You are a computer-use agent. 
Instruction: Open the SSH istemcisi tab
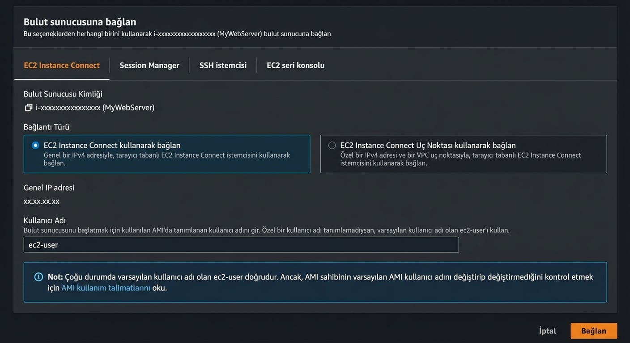click(x=223, y=65)
